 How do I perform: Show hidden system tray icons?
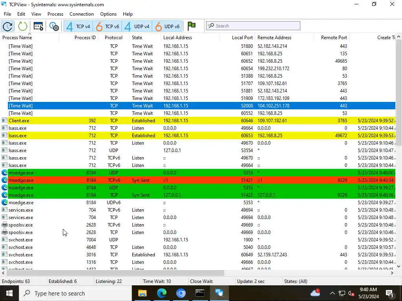(332, 293)
